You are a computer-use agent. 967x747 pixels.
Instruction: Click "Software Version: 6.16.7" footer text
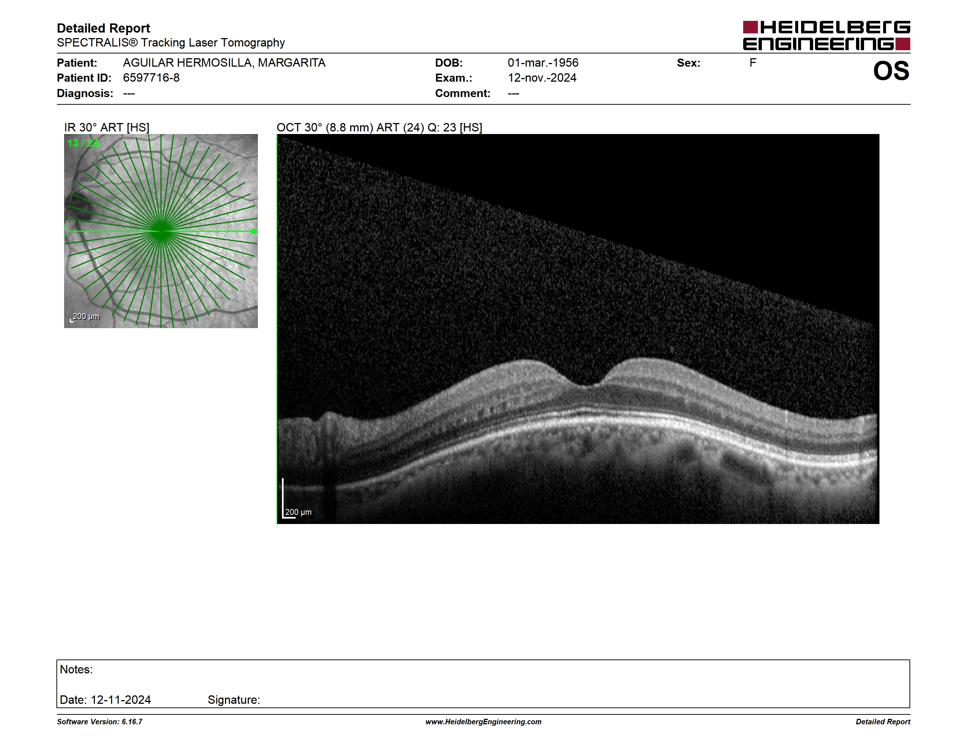coord(100,722)
